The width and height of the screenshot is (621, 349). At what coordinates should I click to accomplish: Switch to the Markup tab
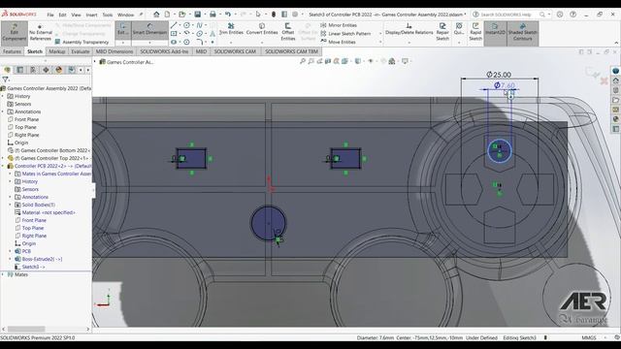(x=57, y=51)
